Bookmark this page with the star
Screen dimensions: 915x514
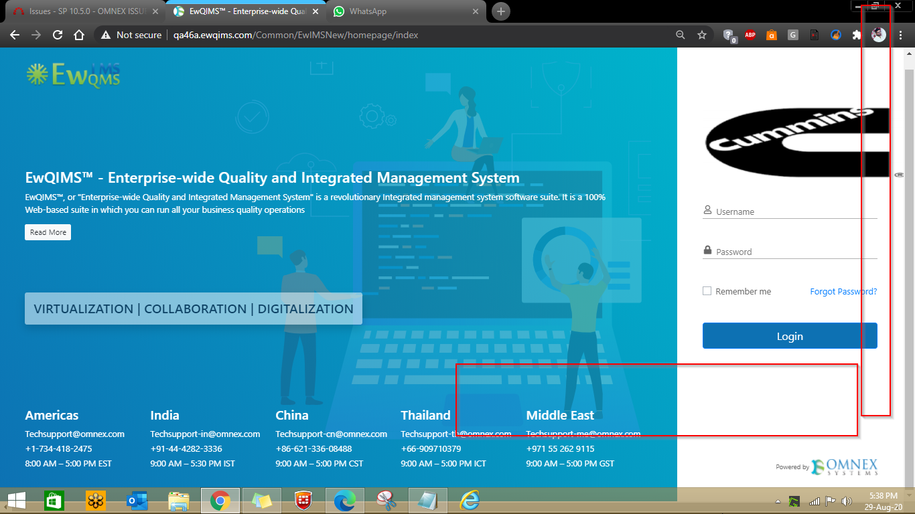[702, 35]
